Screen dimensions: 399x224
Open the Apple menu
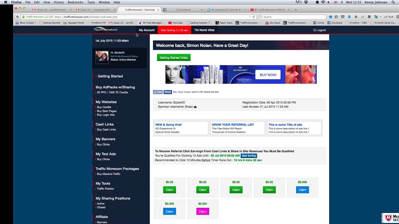(x=5, y=2)
